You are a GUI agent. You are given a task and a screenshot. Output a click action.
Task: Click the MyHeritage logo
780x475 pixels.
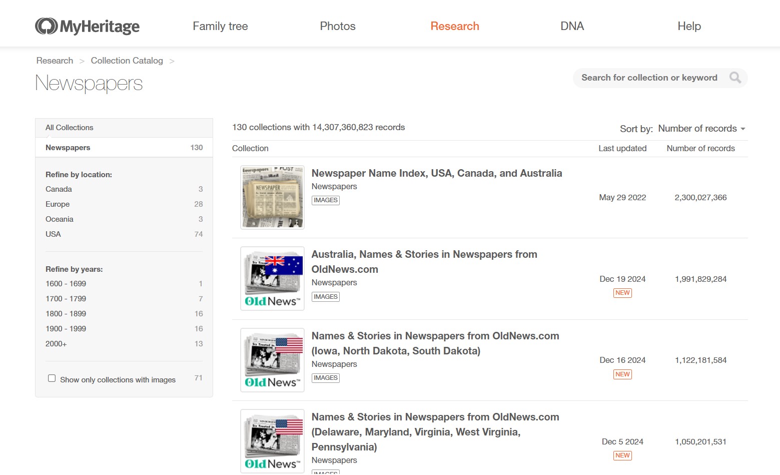pos(88,26)
